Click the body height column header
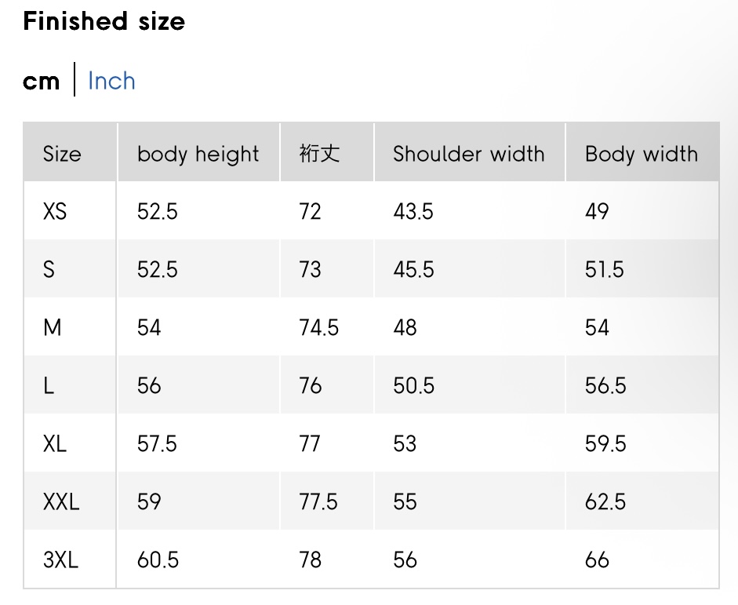 tap(198, 154)
